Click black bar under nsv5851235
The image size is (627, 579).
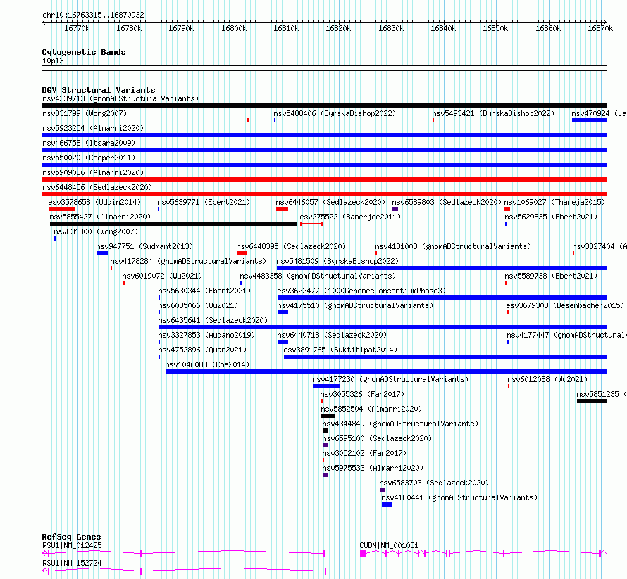(592, 401)
